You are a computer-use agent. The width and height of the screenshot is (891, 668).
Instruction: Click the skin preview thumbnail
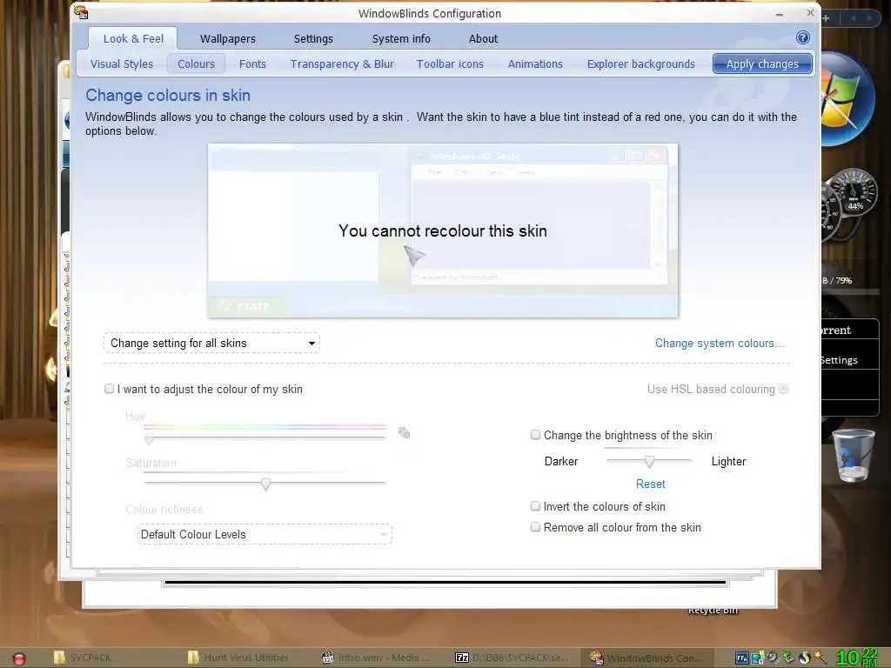point(443,230)
